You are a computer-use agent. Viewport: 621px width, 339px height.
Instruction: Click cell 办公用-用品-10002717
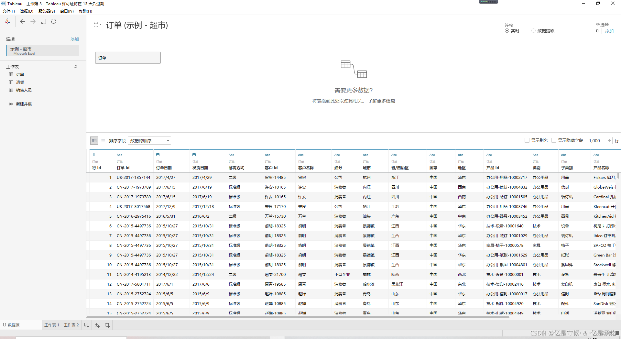(x=507, y=177)
